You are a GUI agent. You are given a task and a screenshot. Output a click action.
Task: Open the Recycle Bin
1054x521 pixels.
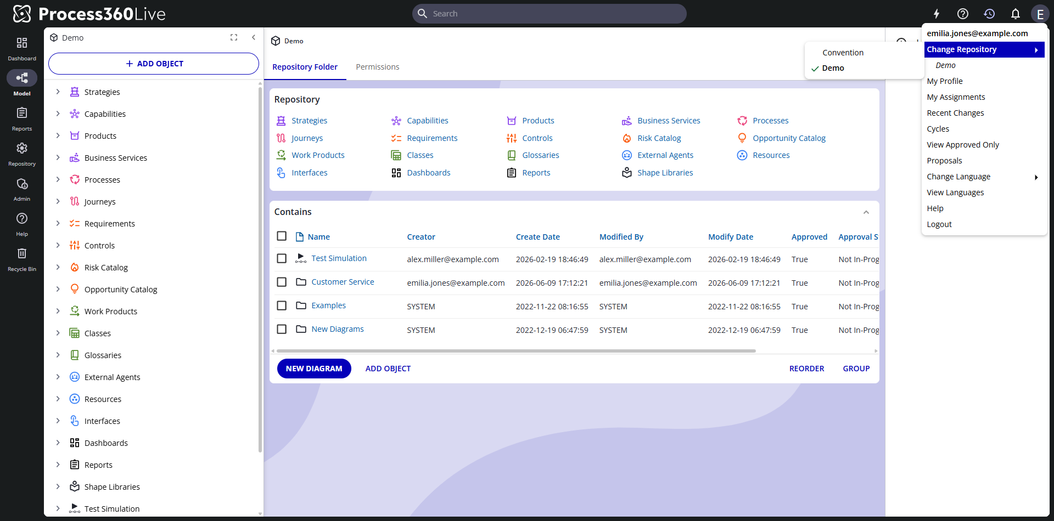[22, 259]
